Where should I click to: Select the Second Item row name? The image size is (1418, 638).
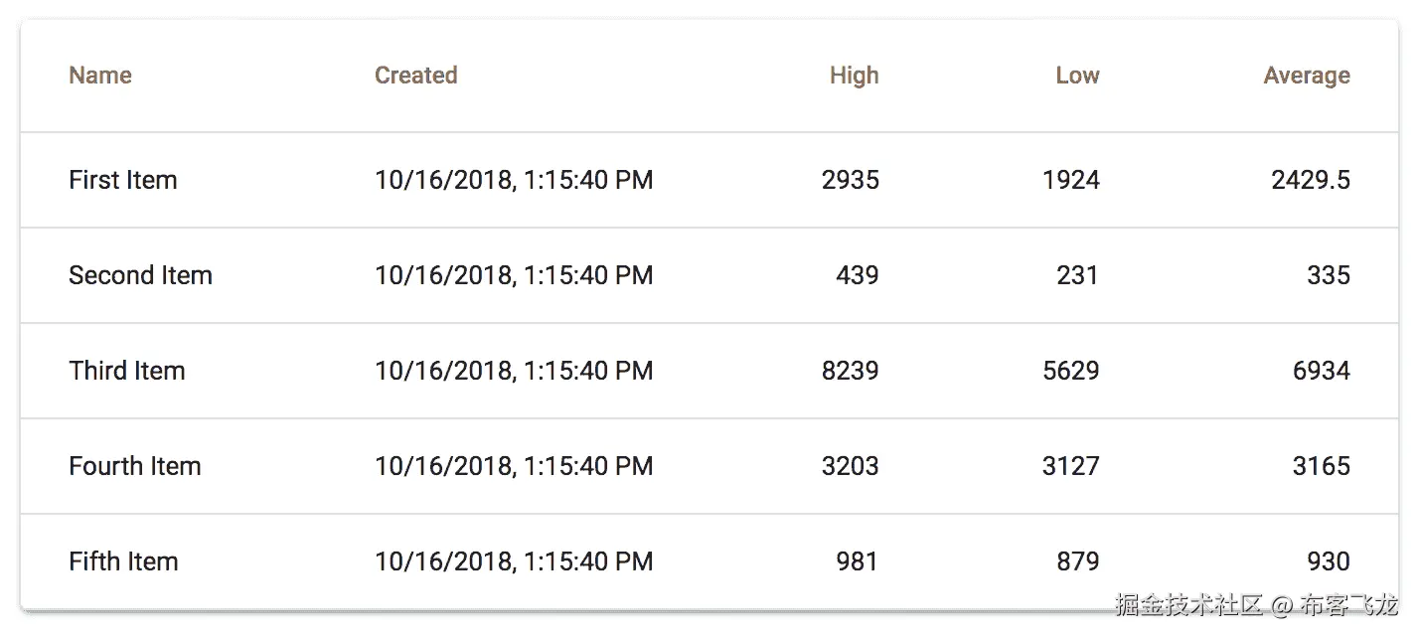(140, 275)
